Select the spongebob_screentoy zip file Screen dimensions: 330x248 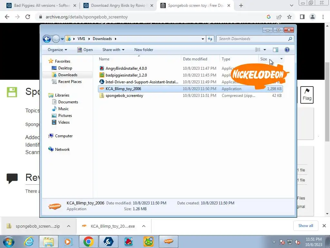(x=124, y=96)
